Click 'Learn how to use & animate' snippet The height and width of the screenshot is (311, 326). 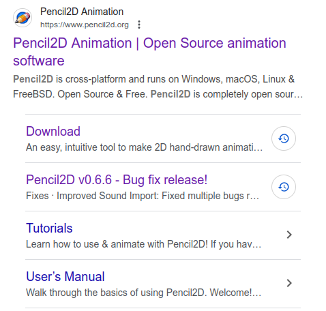pyautogui.click(x=144, y=244)
